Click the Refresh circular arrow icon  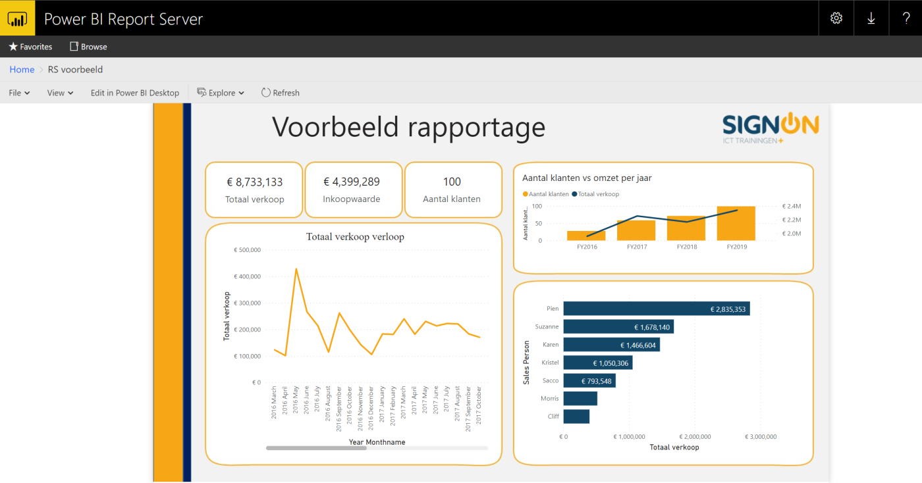pos(266,93)
